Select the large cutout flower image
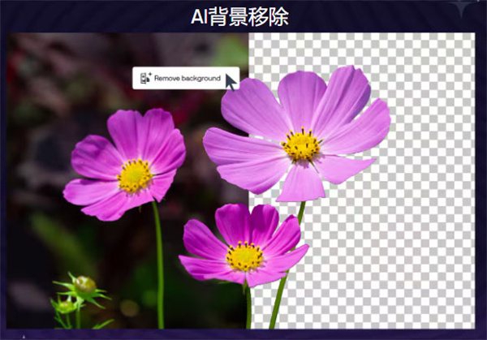The image size is (487, 340). [x=296, y=134]
